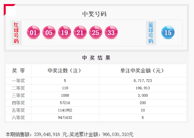Viewport: 194px width, 138px height.
Task: Select the red ball numbered 19
Action: click(65, 32)
